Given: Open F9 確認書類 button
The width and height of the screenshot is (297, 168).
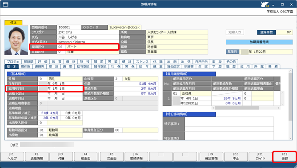Looking at the screenshot, I should coord(211,156).
